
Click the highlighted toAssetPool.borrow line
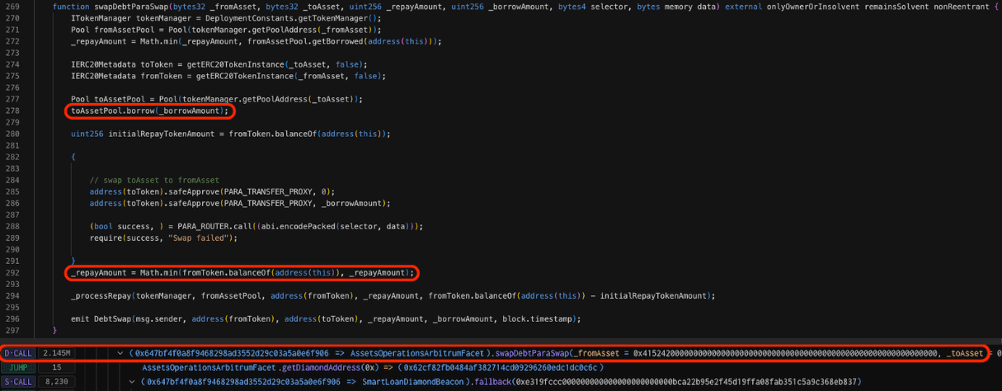pos(149,111)
